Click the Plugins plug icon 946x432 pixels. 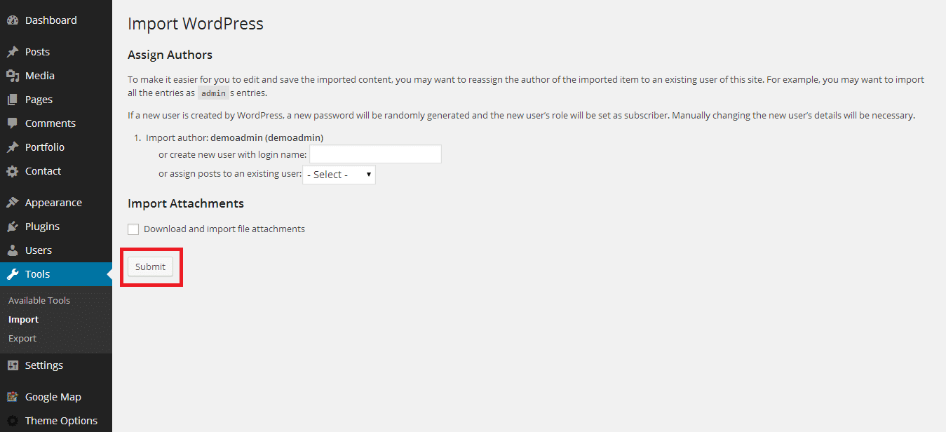click(13, 227)
